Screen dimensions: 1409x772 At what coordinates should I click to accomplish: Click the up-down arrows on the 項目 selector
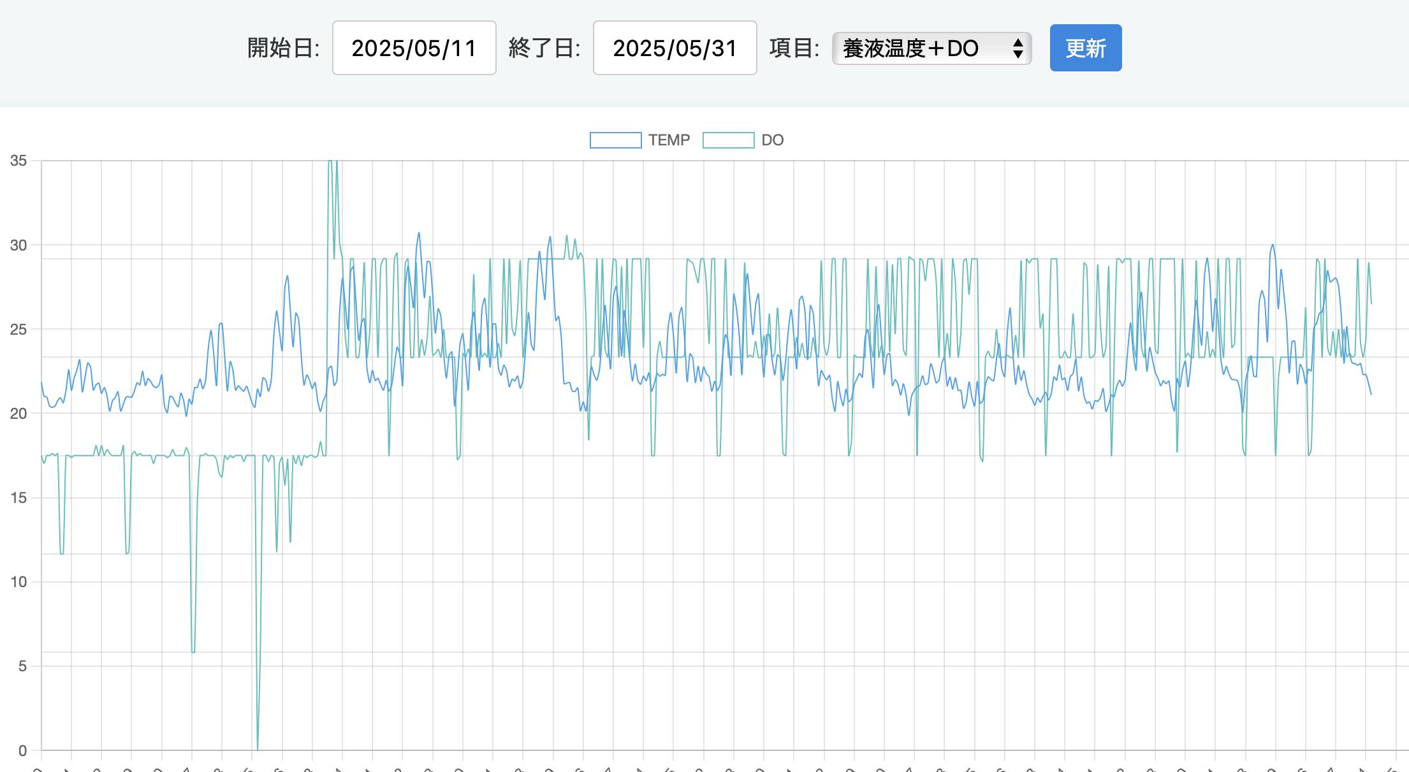click(x=1018, y=48)
